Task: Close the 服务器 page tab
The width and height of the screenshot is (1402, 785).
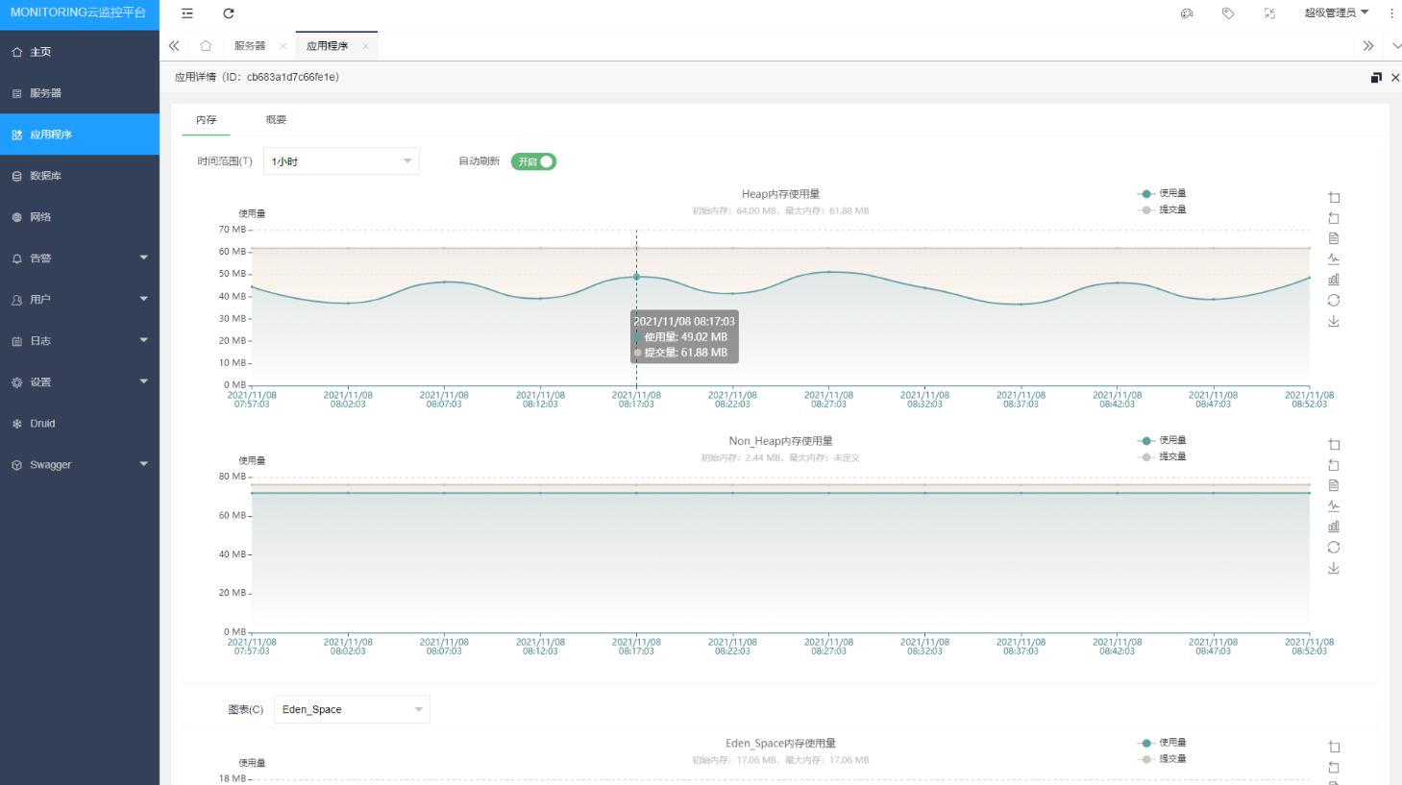Action: coord(283,46)
